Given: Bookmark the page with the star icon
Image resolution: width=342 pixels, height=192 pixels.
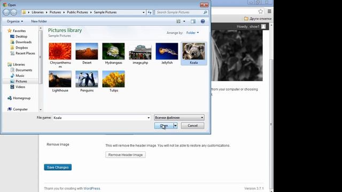Looking at the screenshot, I should [x=260, y=11].
